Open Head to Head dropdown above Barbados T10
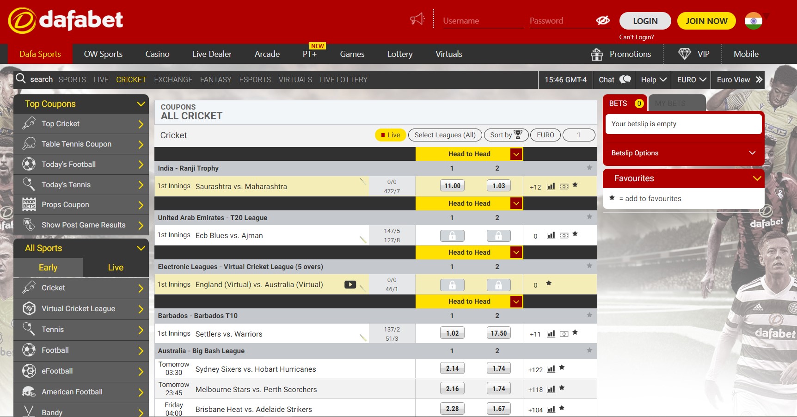The height and width of the screenshot is (417, 797). (516, 301)
